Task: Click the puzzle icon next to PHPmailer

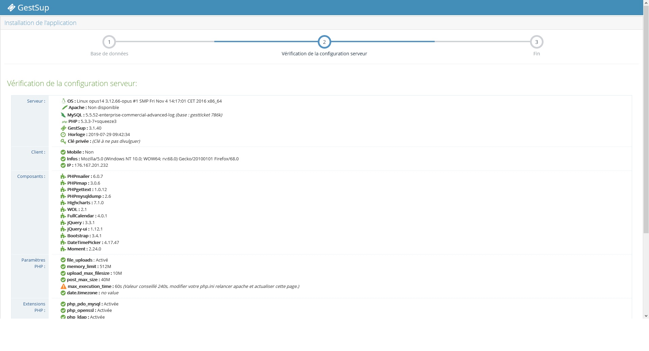Action: (63, 177)
